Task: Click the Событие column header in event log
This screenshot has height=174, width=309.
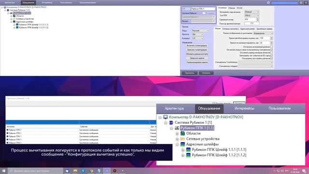Action: [x=84, y=127]
